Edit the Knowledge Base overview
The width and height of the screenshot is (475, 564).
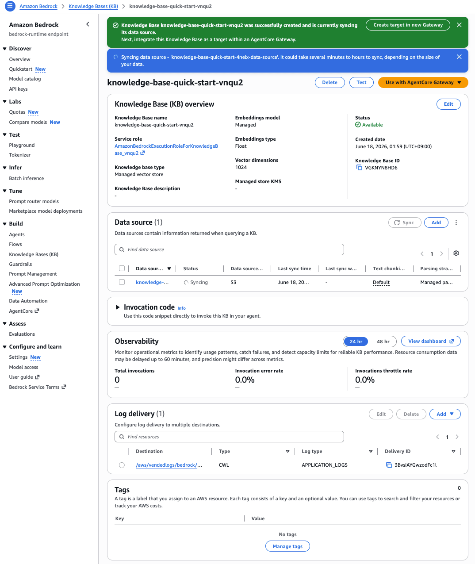(448, 104)
